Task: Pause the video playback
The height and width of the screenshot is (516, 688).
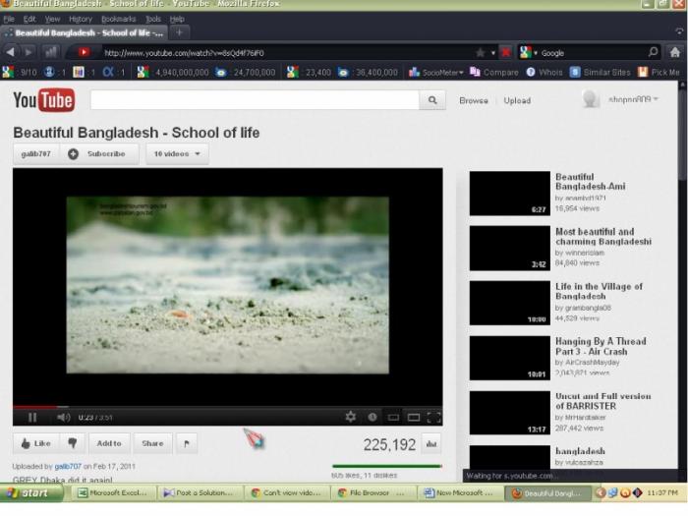Action: click(x=32, y=417)
